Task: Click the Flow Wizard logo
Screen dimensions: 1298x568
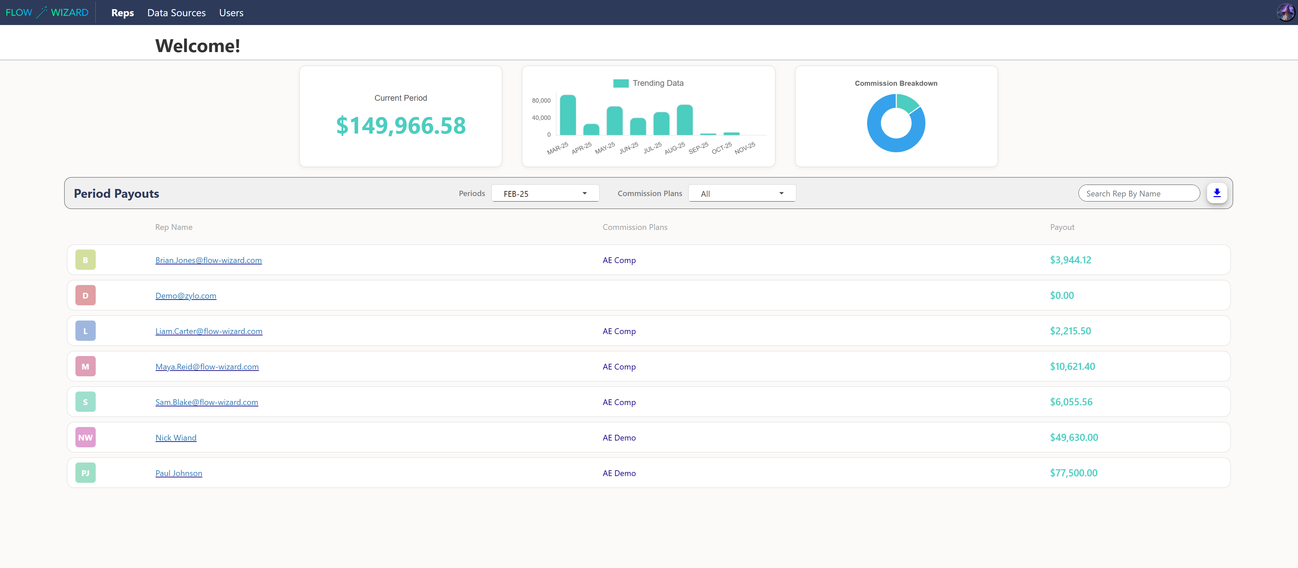Action: pyautogui.click(x=47, y=13)
